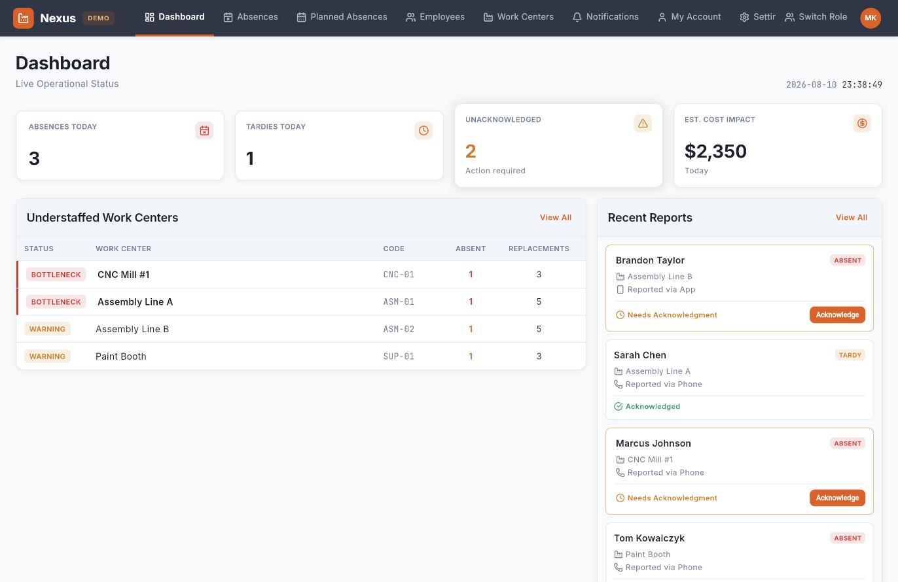This screenshot has height=582, width=898.
Task: Open the Planned Absences page
Action: tap(342, 17)
